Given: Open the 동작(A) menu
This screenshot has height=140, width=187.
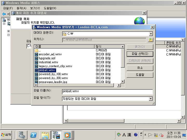Looking at the screenshot, I should [22, 8].
